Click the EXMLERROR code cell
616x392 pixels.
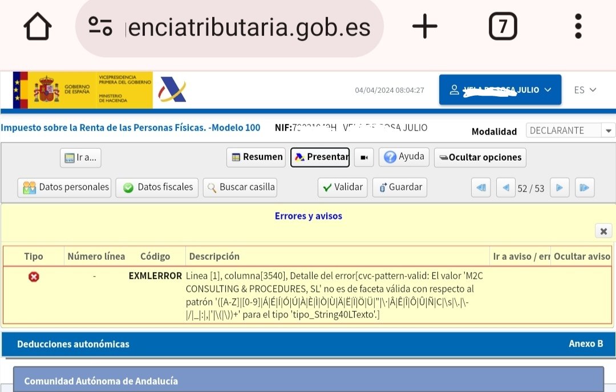click(155, 276)
